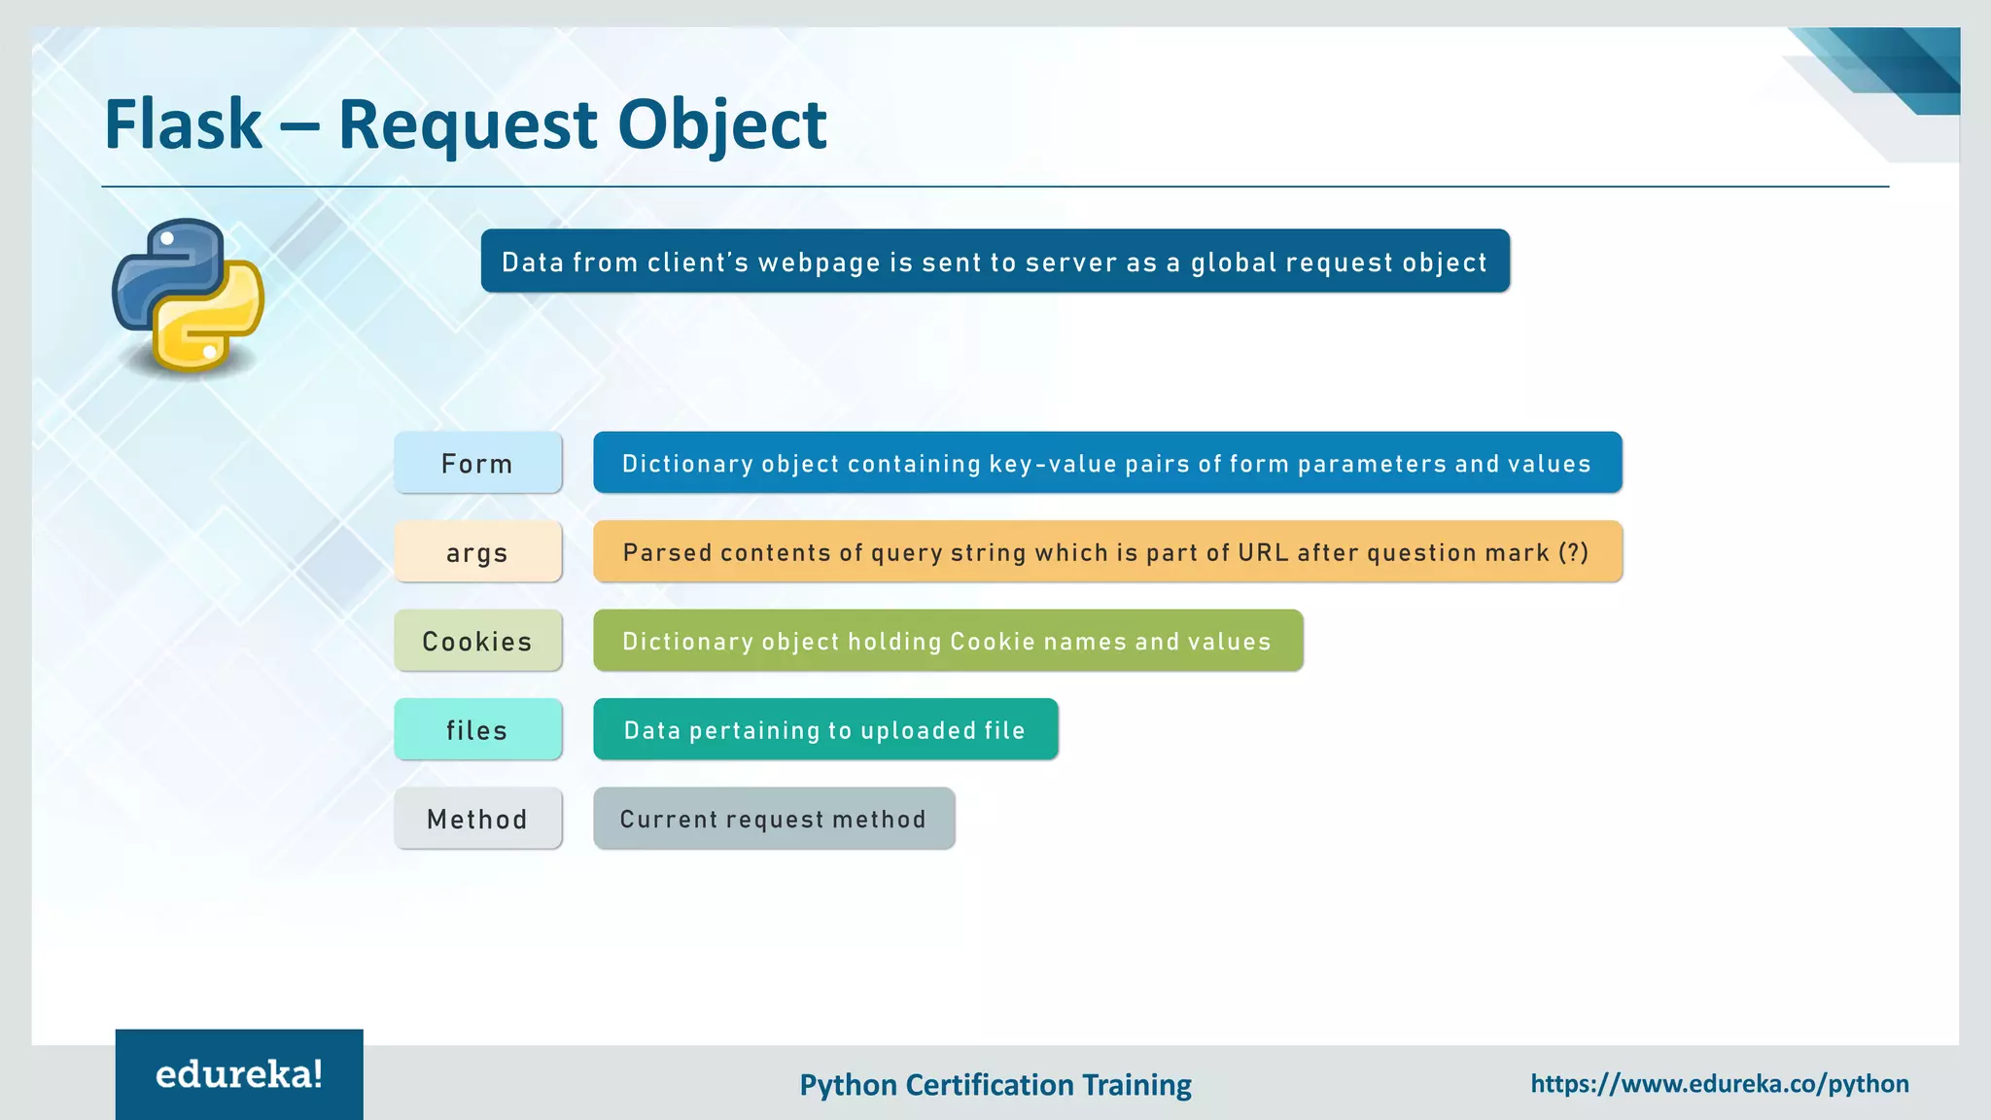Click the Python logo icon

click(188, 295)
